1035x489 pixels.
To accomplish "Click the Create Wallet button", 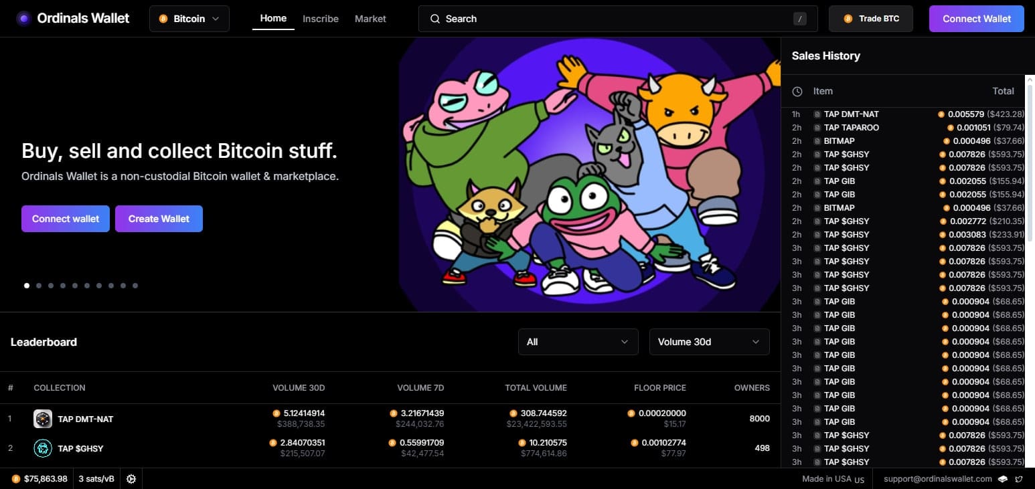I will coord(159,219).
